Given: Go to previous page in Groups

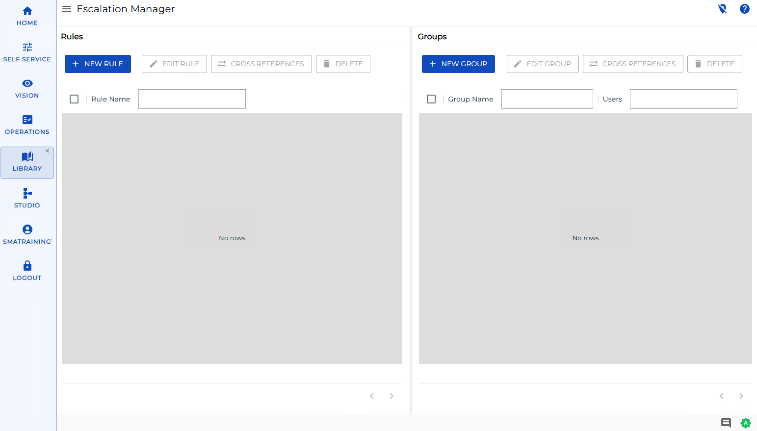Looking at the screenshot, I should 722,396.
